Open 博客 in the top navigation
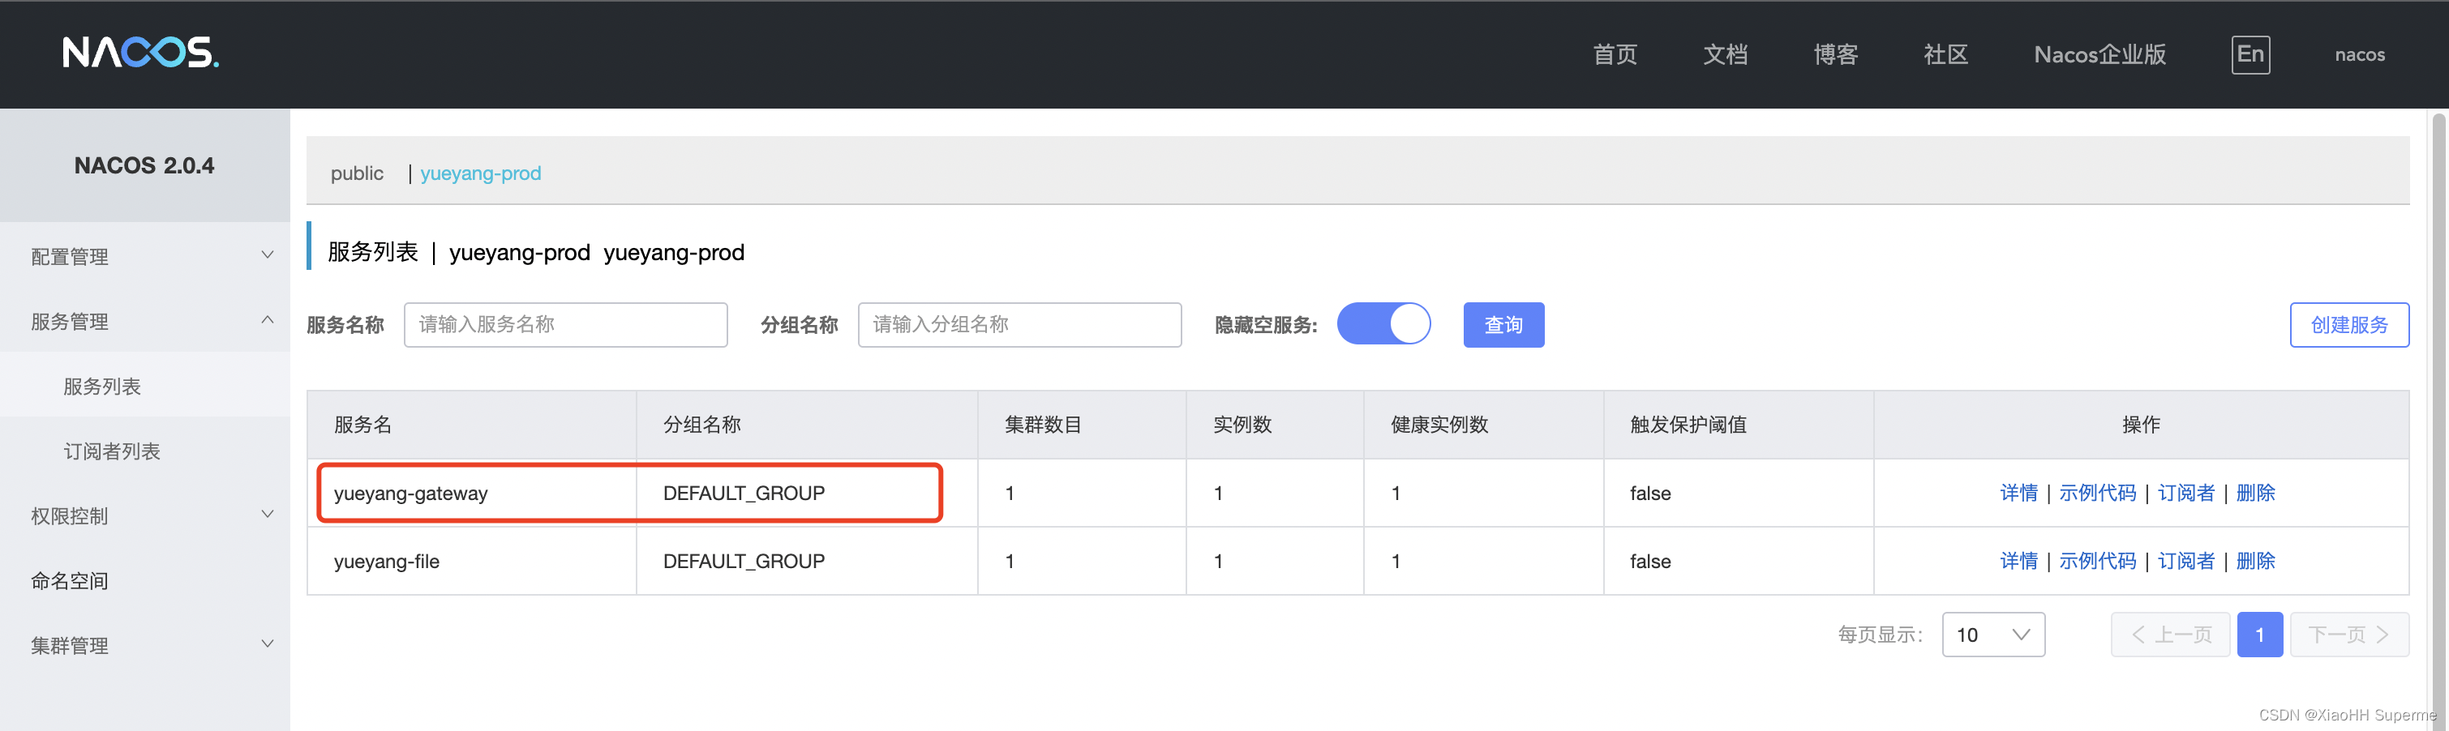This screenshot has width=2449, height=731. pos(1836,54)
